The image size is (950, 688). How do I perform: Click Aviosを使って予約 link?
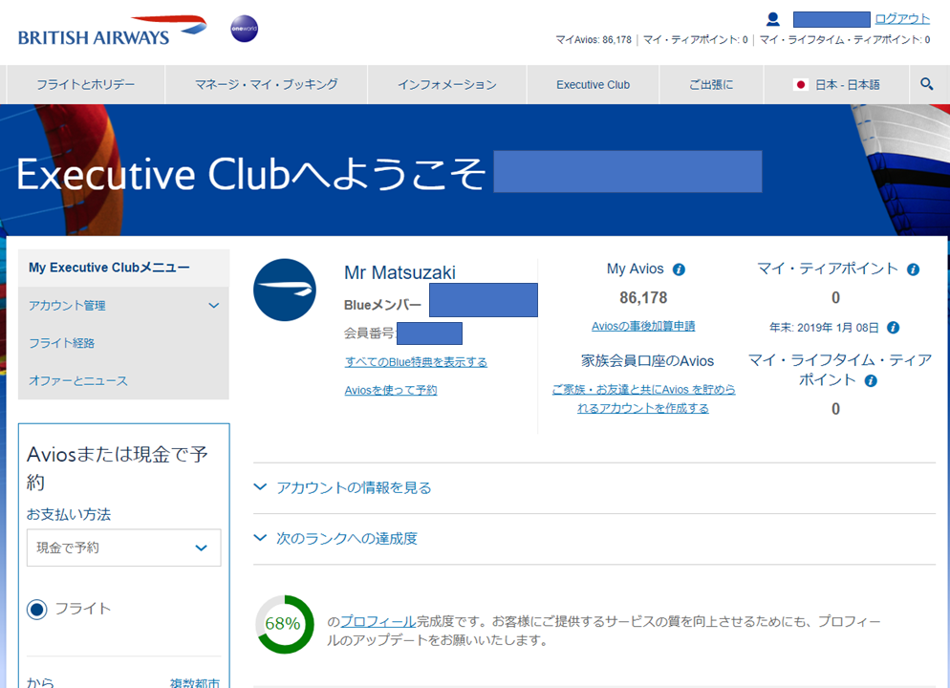391,390
